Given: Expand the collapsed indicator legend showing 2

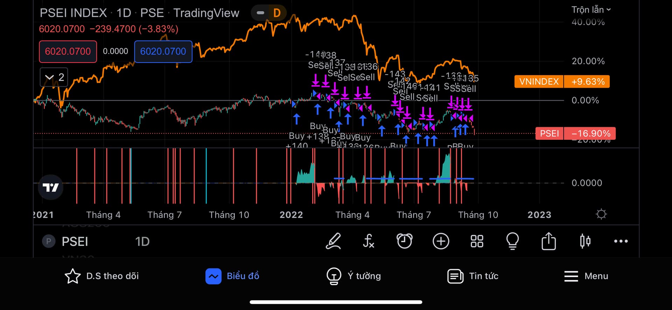Looking at the screenshot, I should [54, 77].
